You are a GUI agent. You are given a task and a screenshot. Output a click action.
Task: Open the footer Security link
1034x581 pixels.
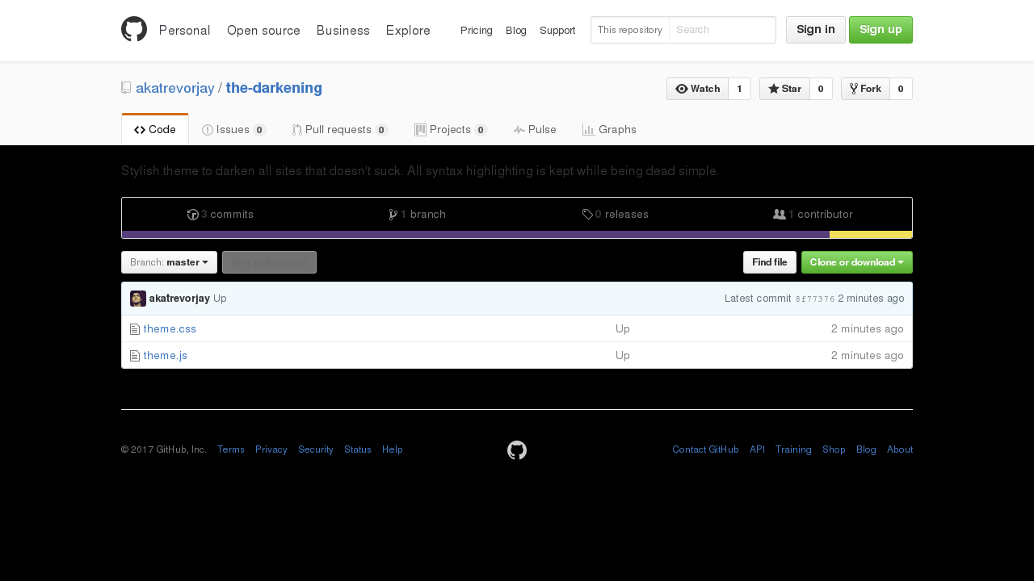tap(316, 450)
